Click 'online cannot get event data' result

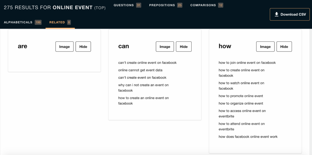click(x=140, y=70)
